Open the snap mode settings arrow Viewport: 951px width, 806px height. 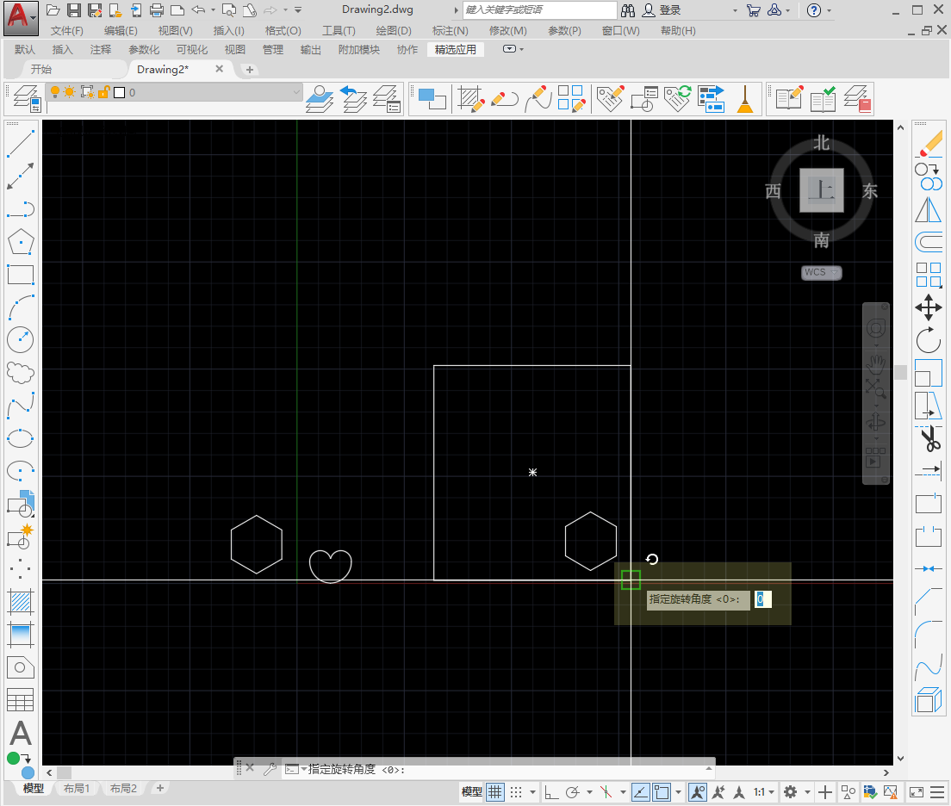(532, 791)
